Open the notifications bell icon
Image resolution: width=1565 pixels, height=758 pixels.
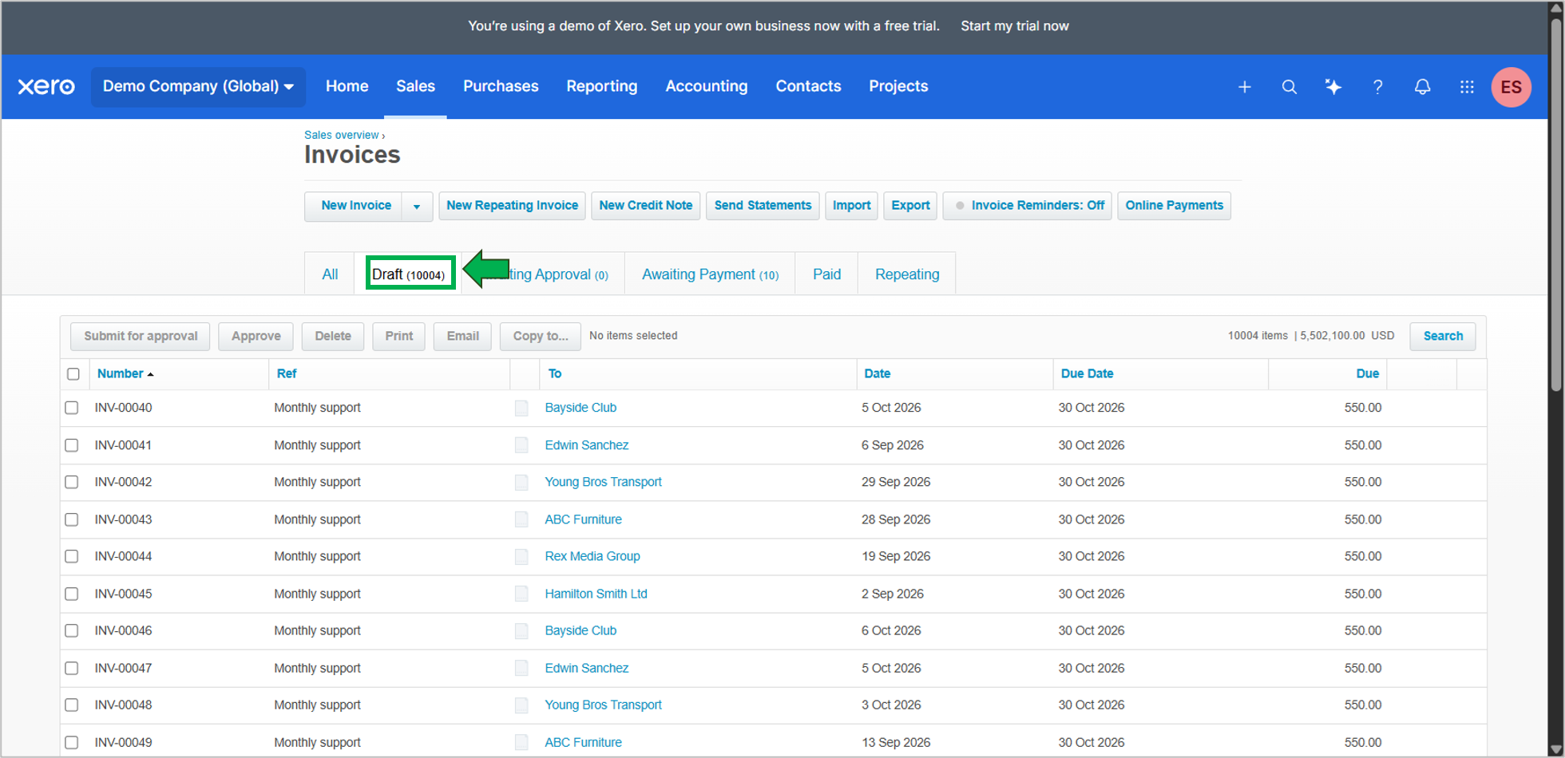click(x=1422, y=87)
